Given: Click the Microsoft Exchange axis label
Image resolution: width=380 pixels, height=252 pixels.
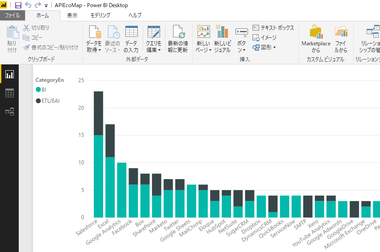Looking at the screenshot, I should (x=345, y=234).
